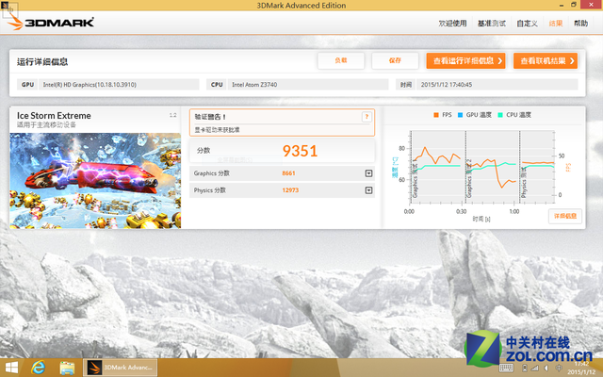Click the FPS orange legend swatch
Viewport: 603px width, 377px height.
point(436,115)
